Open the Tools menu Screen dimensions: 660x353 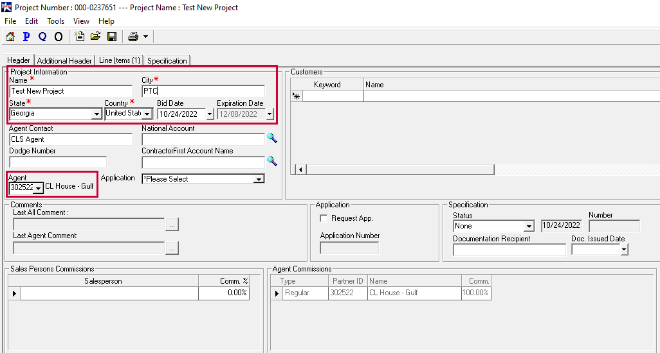[55, 21]
